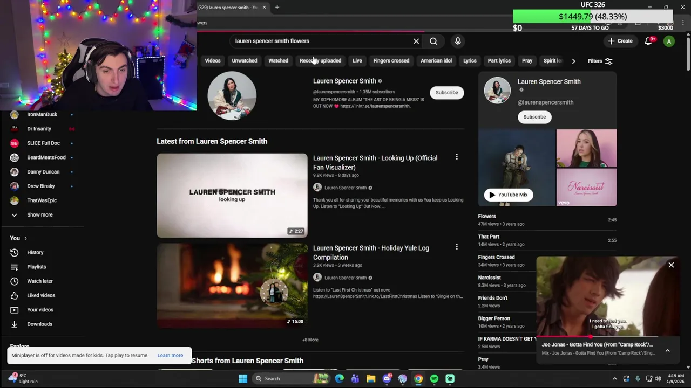Image resolution: width=691 pixels, height=388 pixels.
Task: Switch to Chrome in the taskbar
Action: point(418,378)
